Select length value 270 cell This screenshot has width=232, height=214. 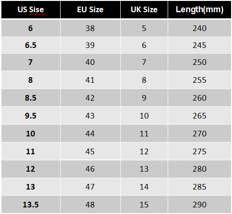(200, 134)
